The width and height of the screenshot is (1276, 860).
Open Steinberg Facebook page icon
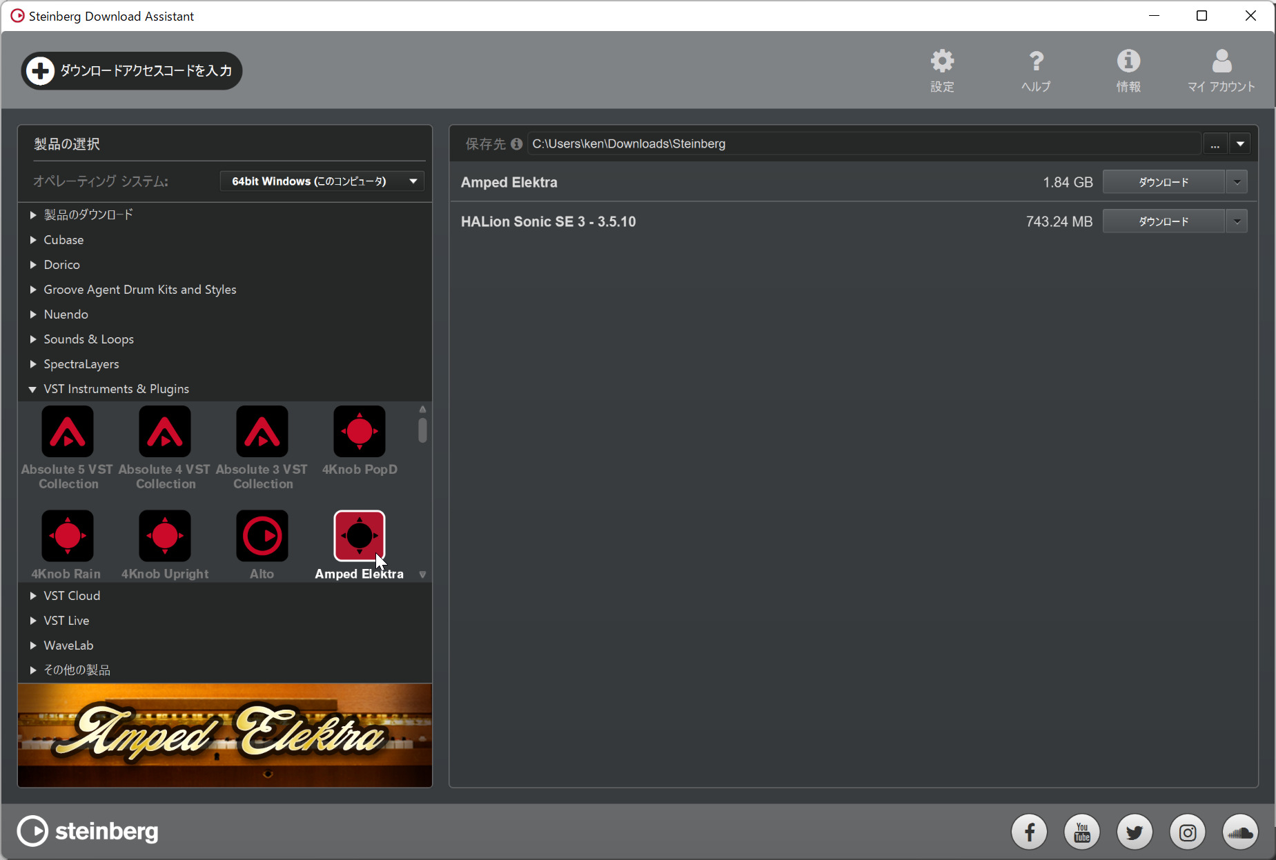coord(1029,832)
